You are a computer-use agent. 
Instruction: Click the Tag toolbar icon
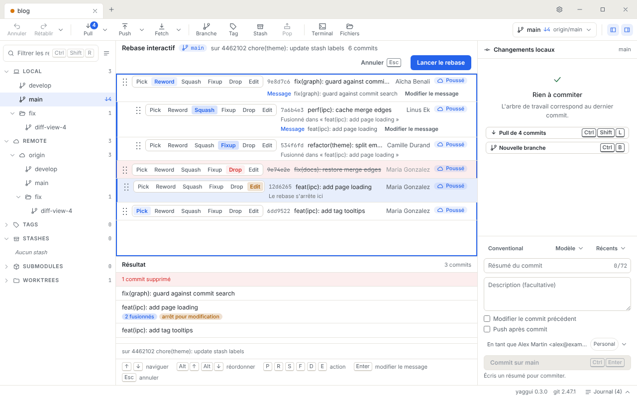click(x=233, y=29)
